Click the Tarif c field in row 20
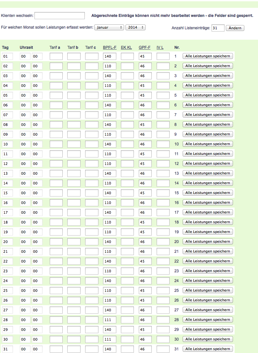The width and height of the screenshot is (258, 353). pos(92,242)
